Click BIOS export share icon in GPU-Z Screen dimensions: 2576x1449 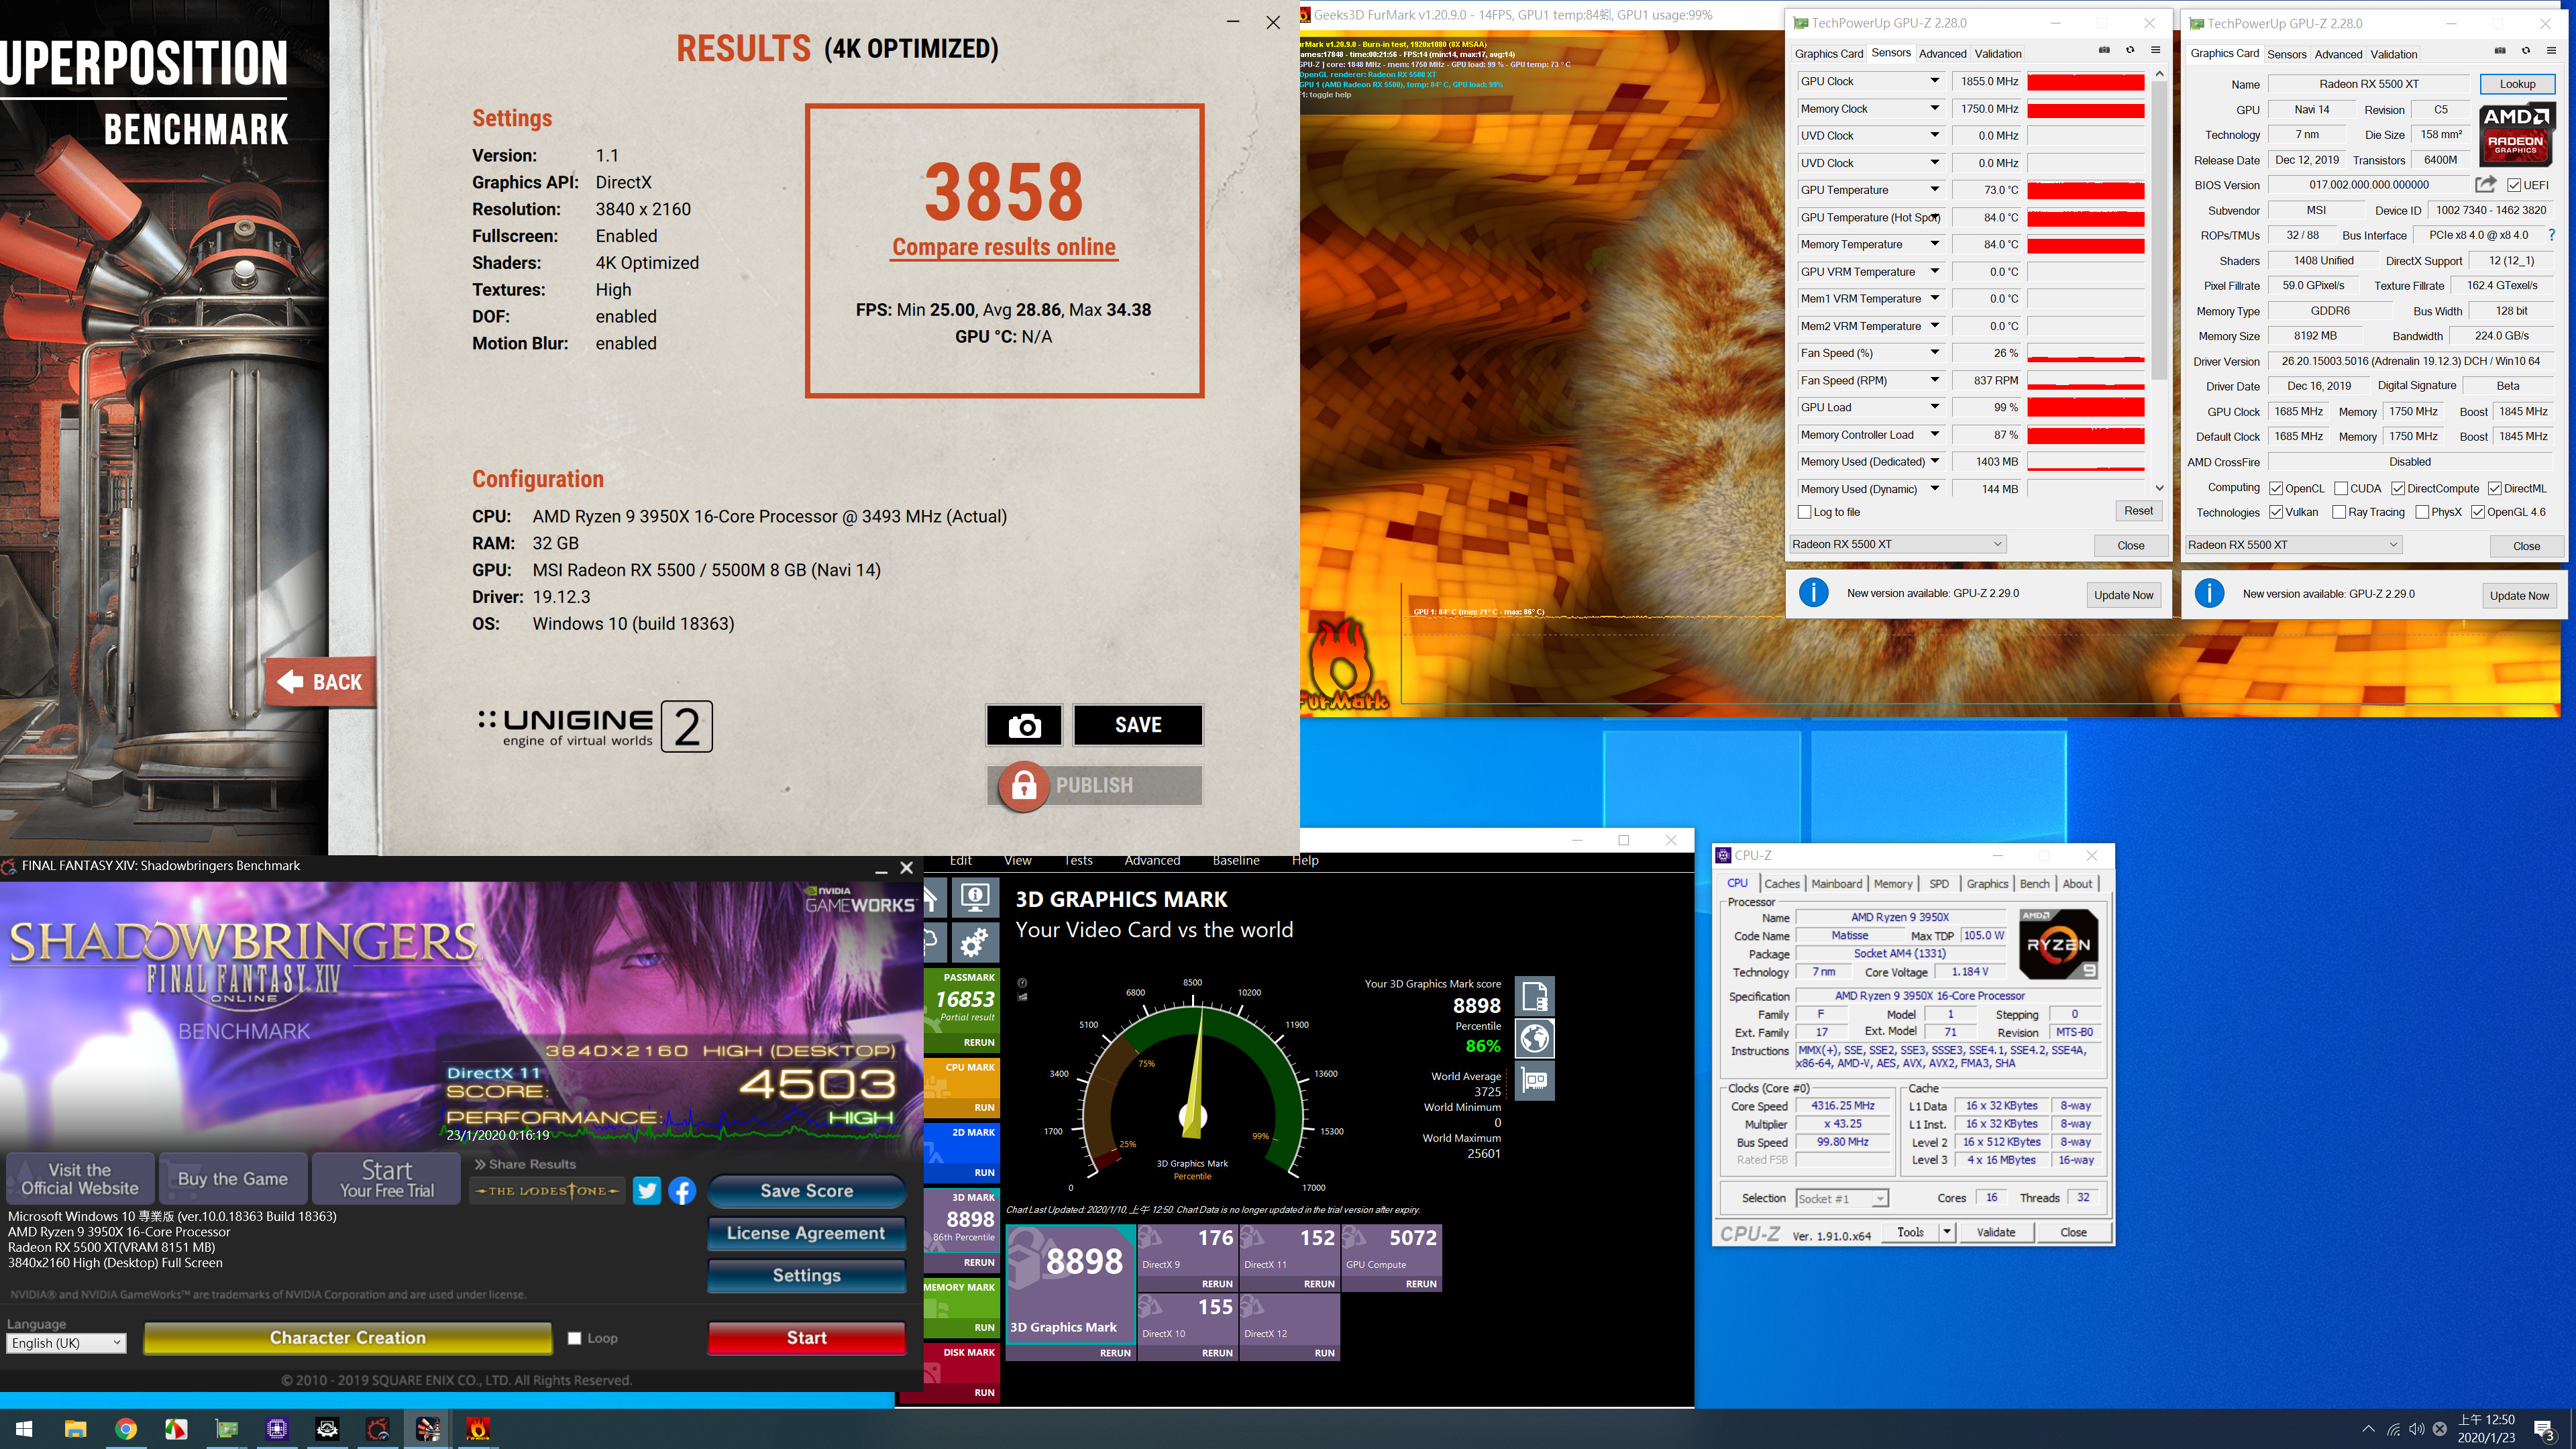point(2486,184)
